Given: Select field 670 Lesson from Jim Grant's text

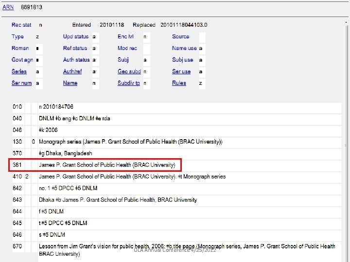Looking at the screenshot, I should pyautogui.click(x=187, y=250).
